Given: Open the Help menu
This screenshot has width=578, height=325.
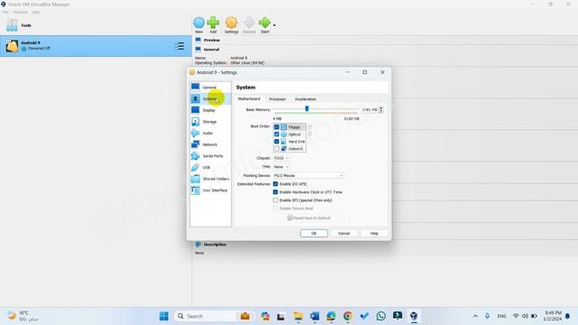Looking at the screenshot, I should 35,12.
